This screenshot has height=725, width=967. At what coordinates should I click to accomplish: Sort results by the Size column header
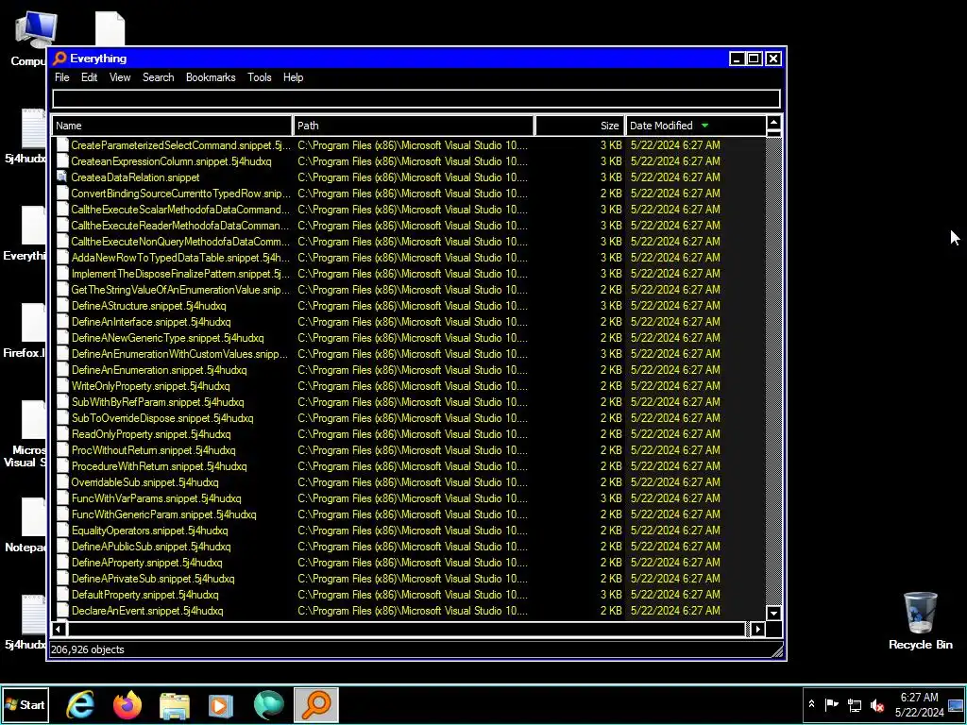click(580, 126)
